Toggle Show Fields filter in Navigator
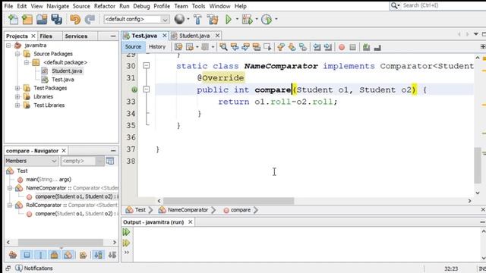Viewport: 486px width, 273px height. pyautogui.click(x=27, y=255)
